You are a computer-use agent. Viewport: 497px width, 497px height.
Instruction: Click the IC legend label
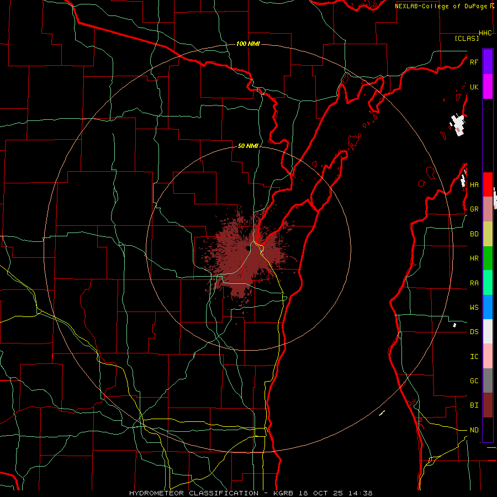point(474,357)
